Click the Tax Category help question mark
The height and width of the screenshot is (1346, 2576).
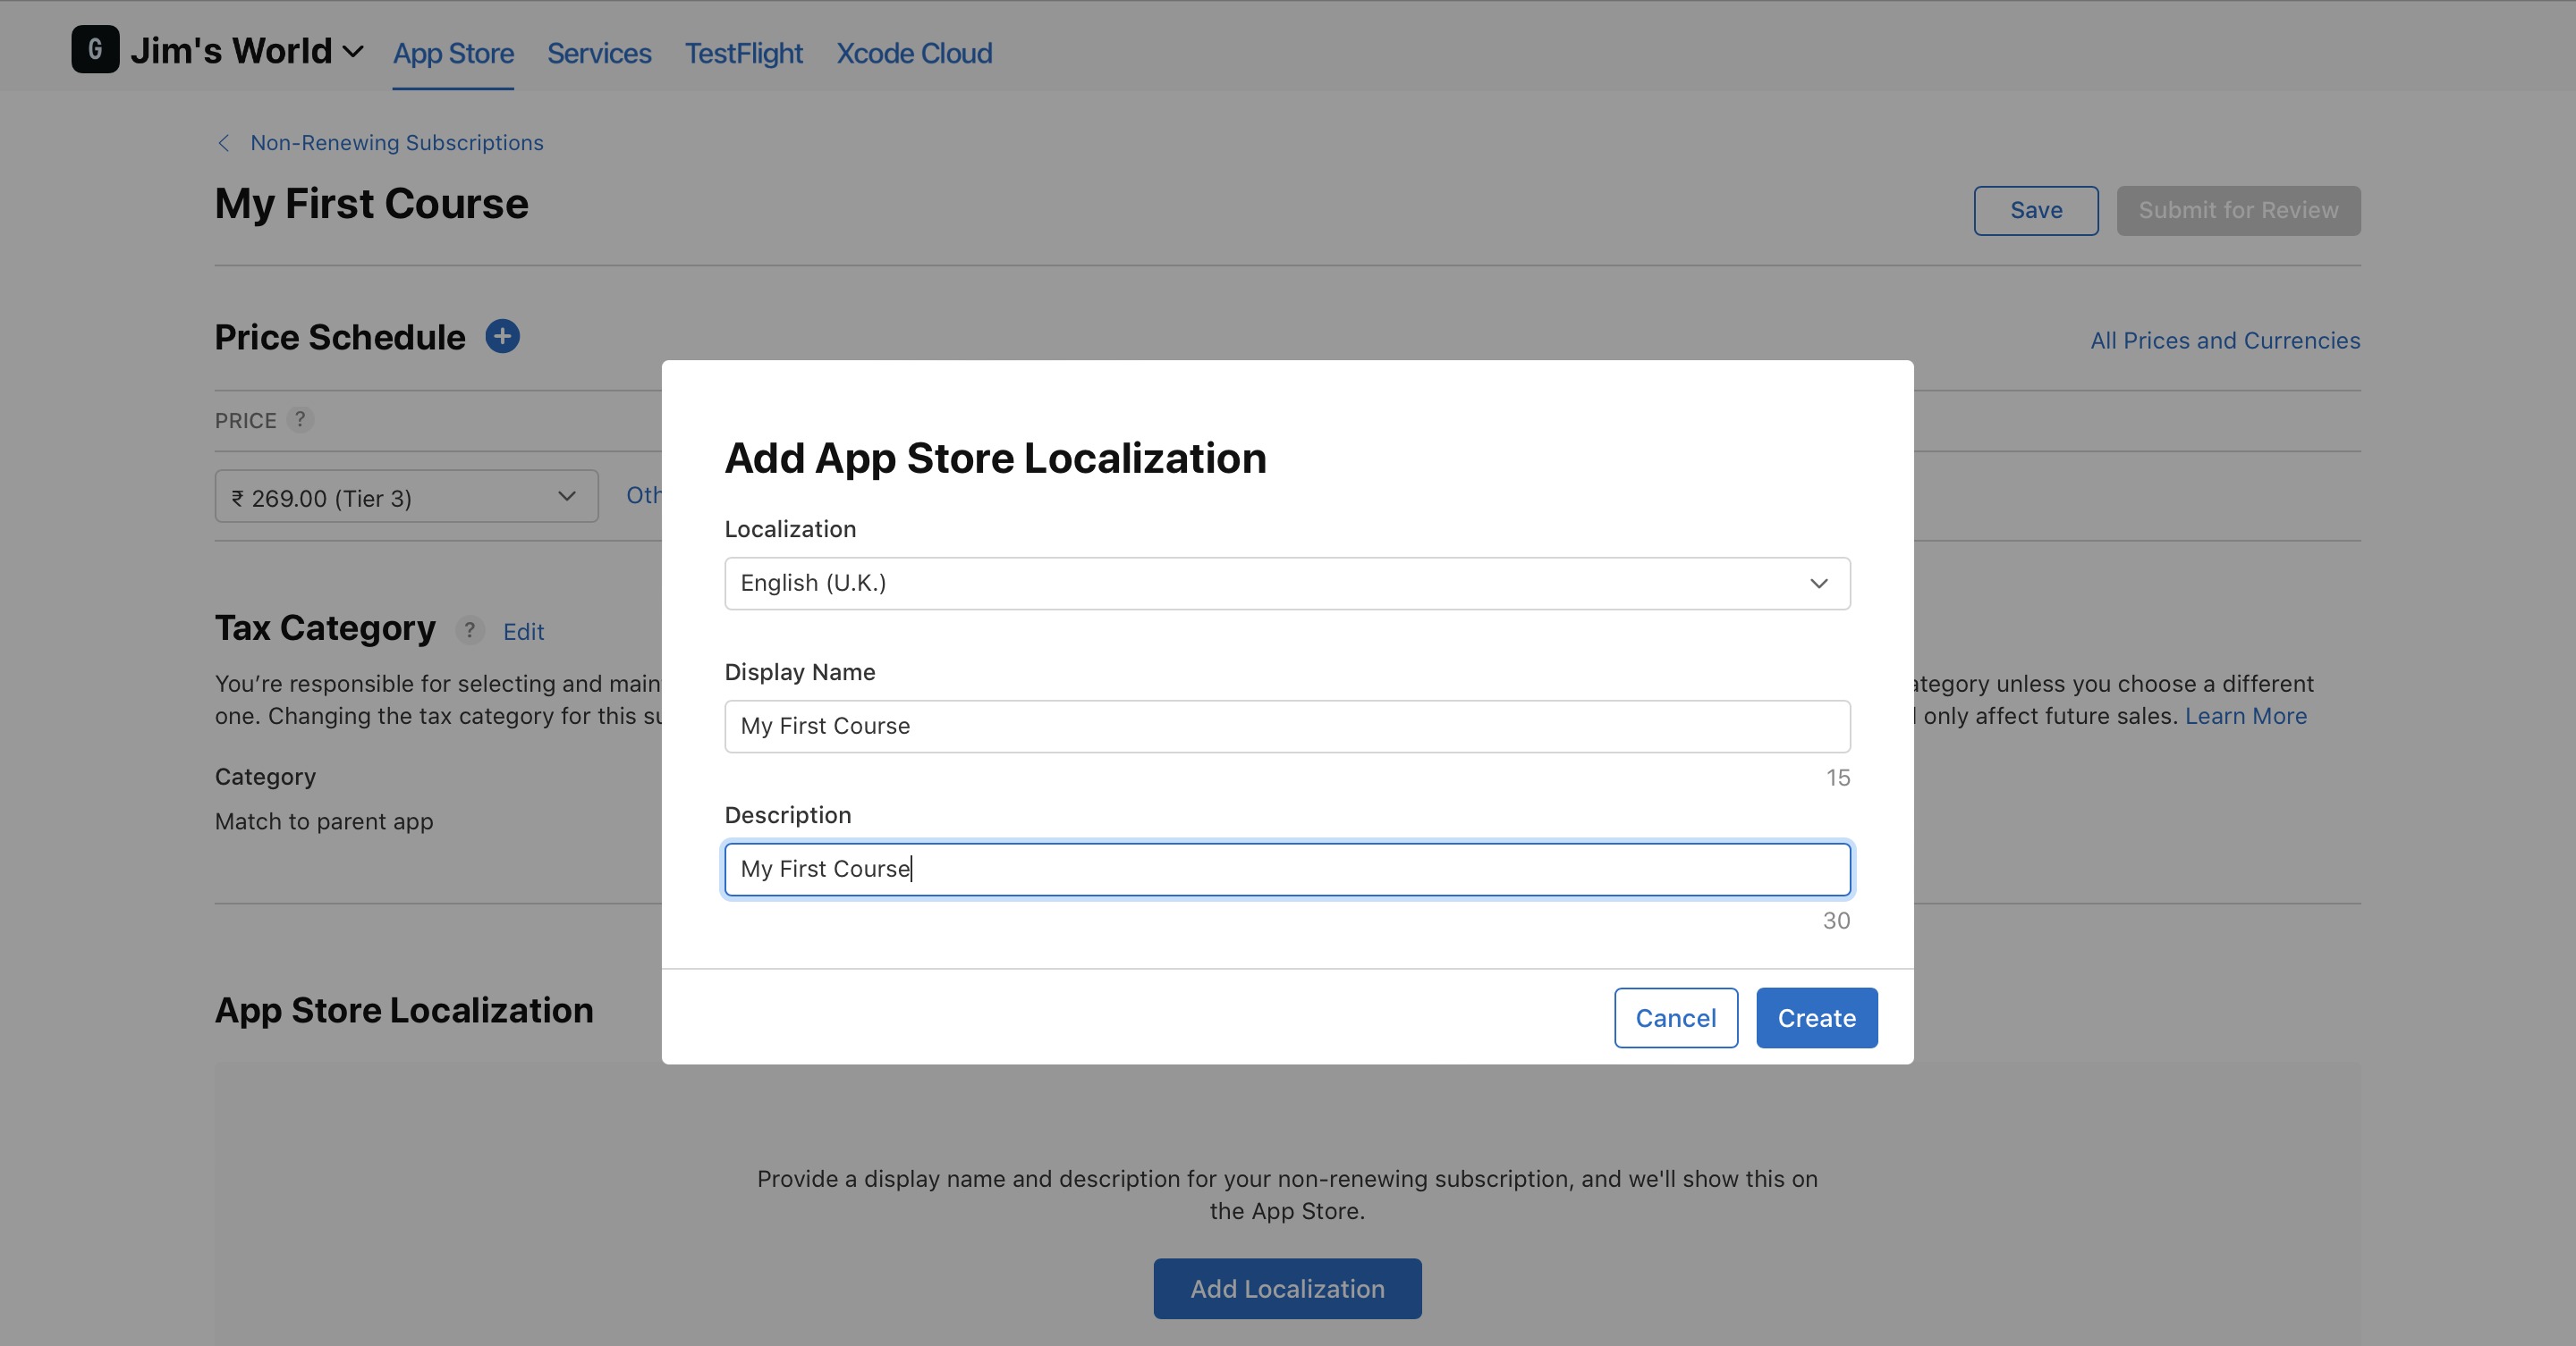click(469, 630)
